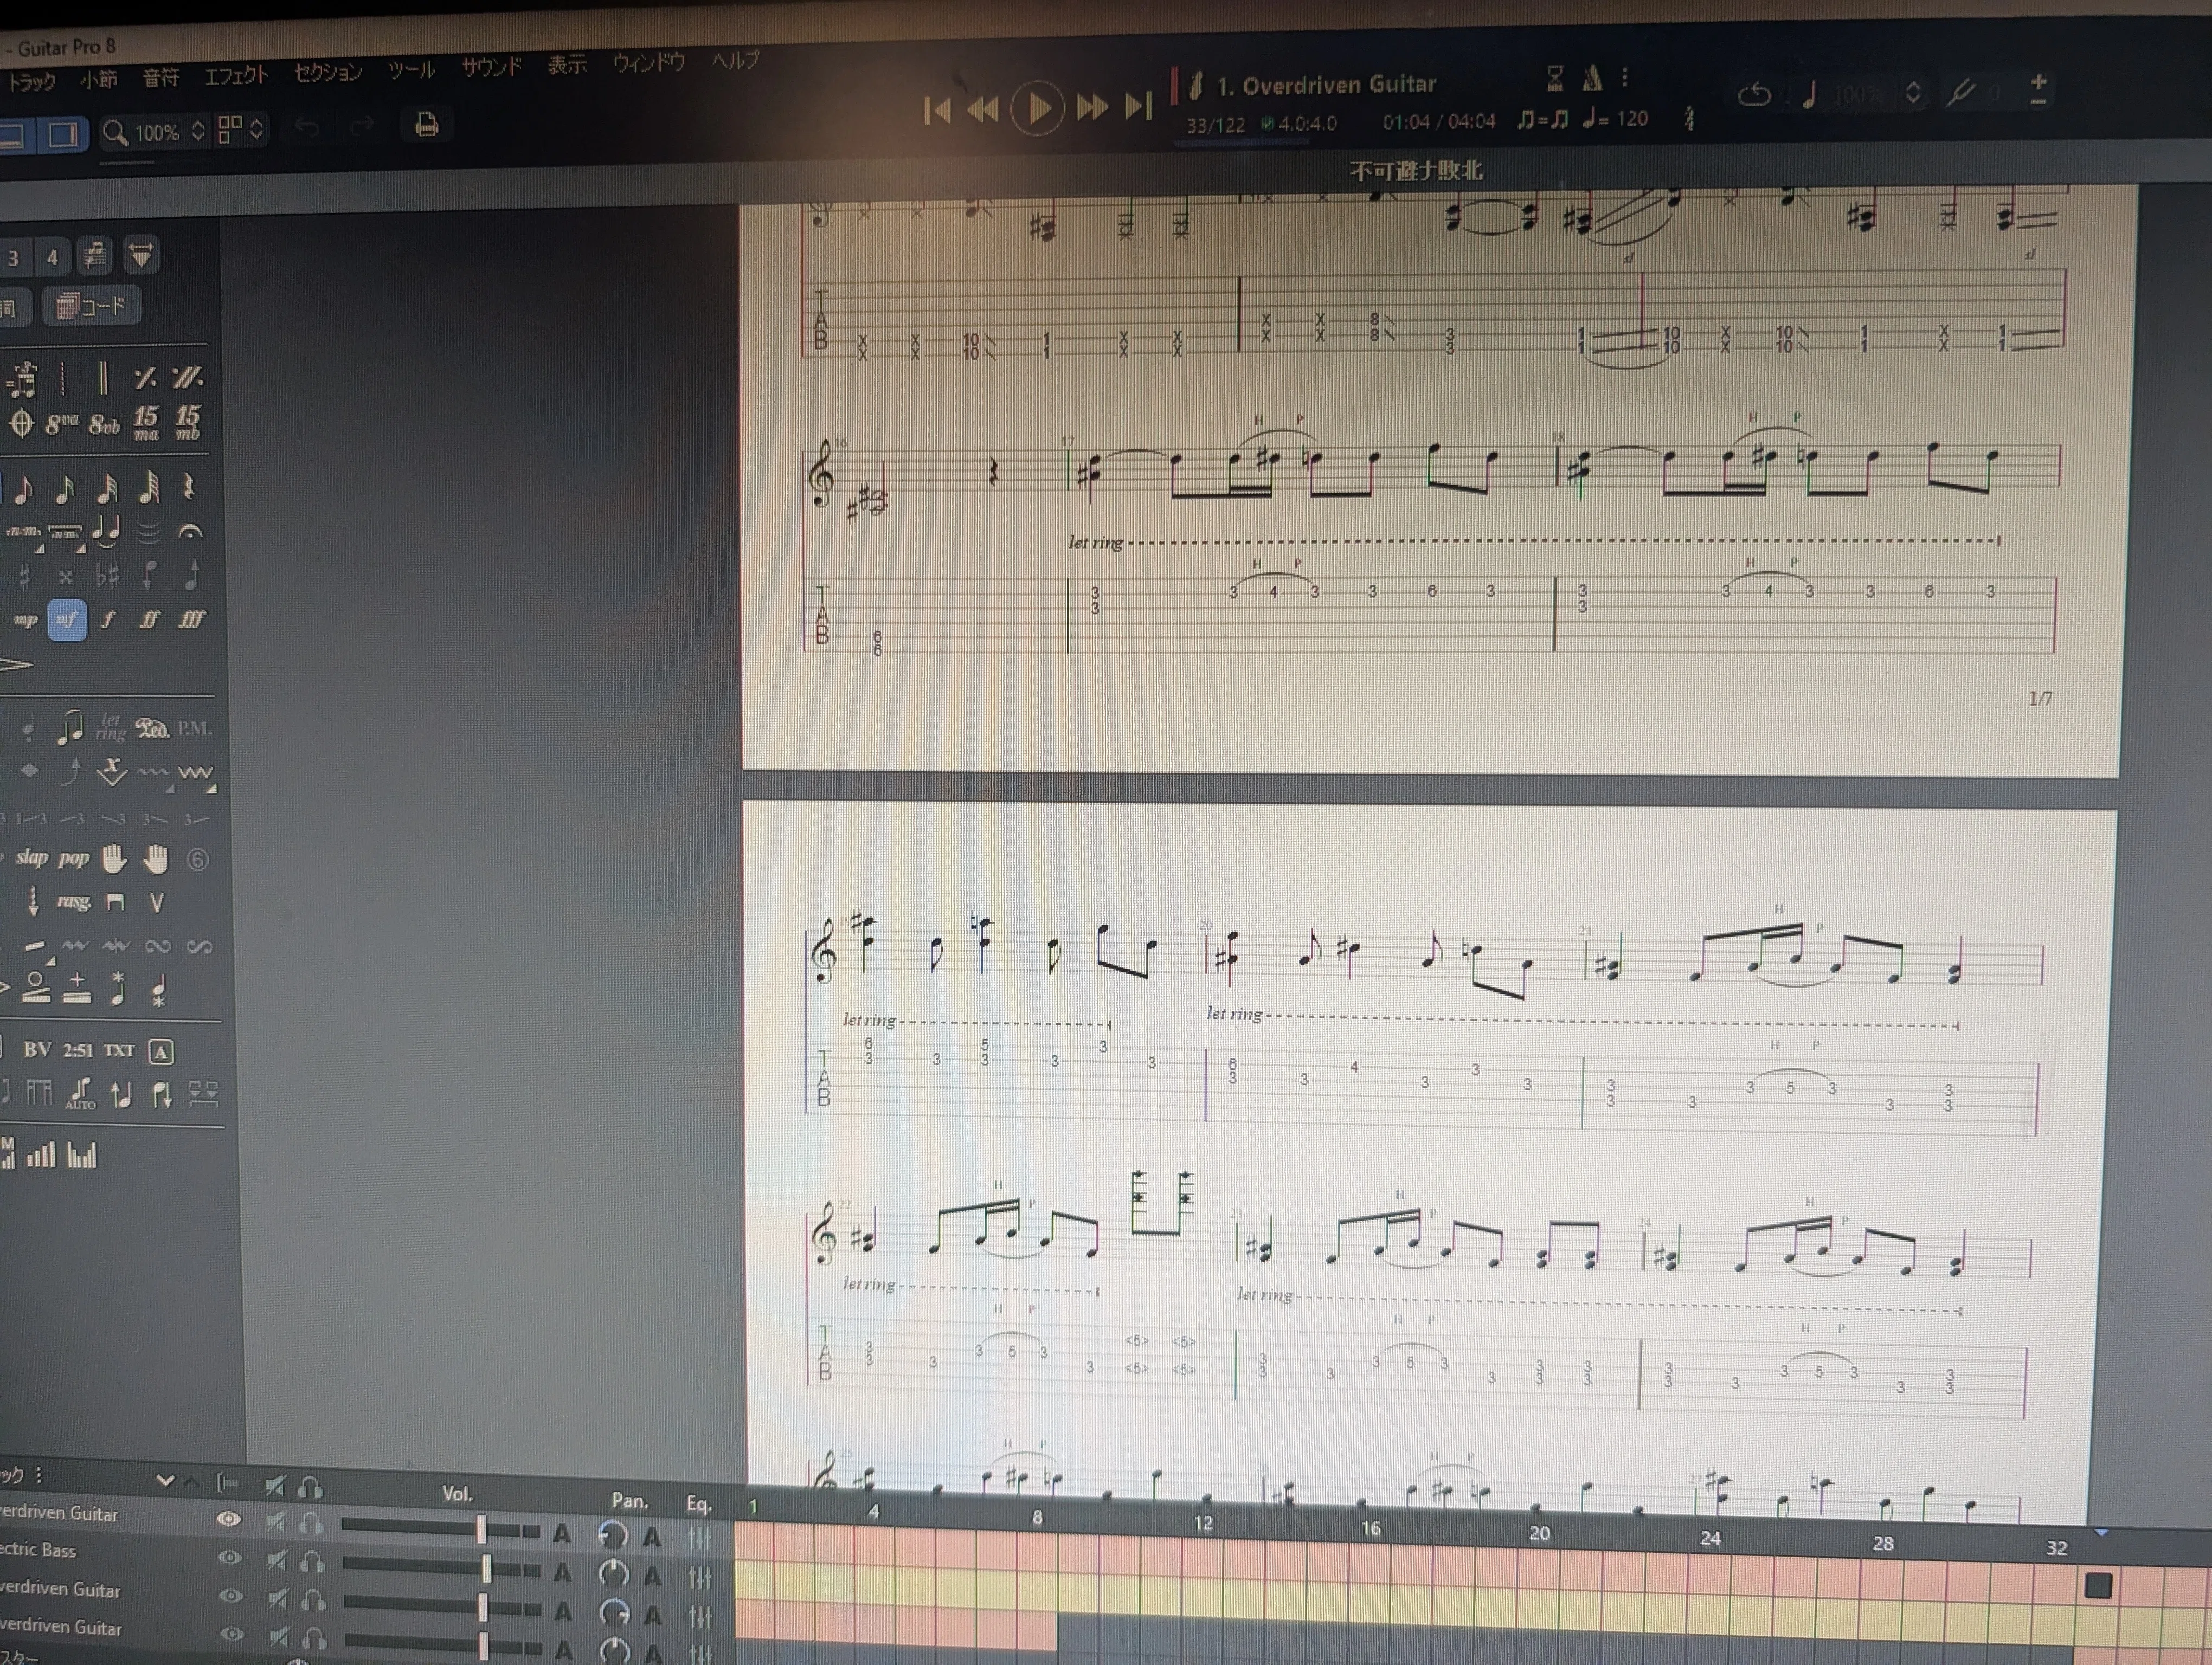Adjust the relative speed stepper arrows

coord(1913,93)
